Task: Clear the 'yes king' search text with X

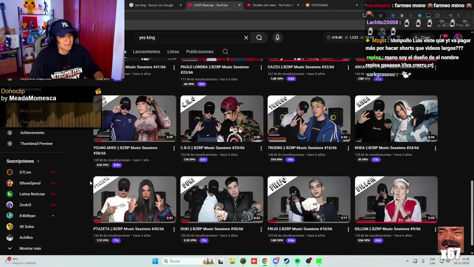Action: tap(246, 37)
